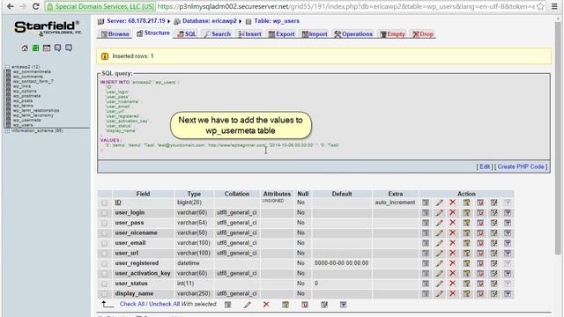Click the Edit link under SQL query
564x317 pixels.
[485, 166]
